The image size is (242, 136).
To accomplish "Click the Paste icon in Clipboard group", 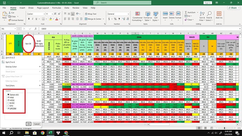I will (5, 14).
